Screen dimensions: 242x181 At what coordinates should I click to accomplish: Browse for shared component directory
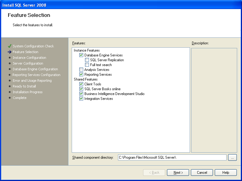(232, 157)
